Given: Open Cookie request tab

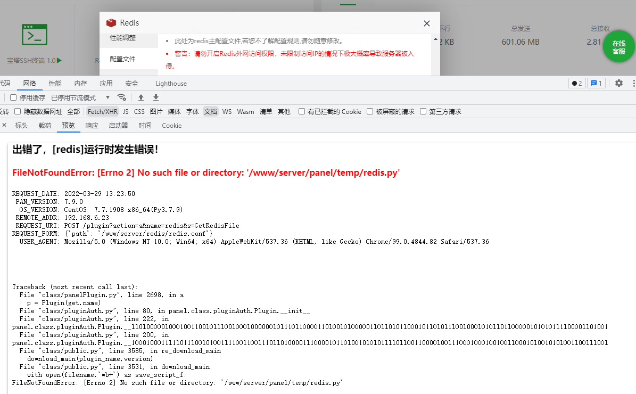Looking at the screenshot, I should (171, 125).
